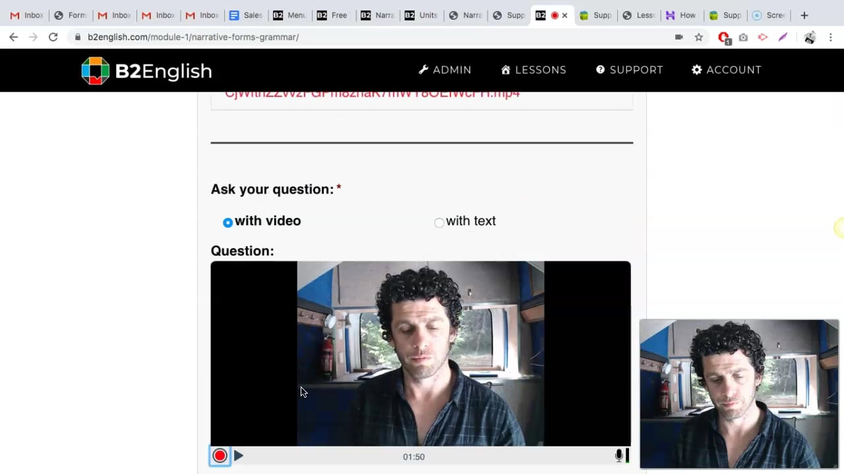Click the red record button

[x=220, y=456]
